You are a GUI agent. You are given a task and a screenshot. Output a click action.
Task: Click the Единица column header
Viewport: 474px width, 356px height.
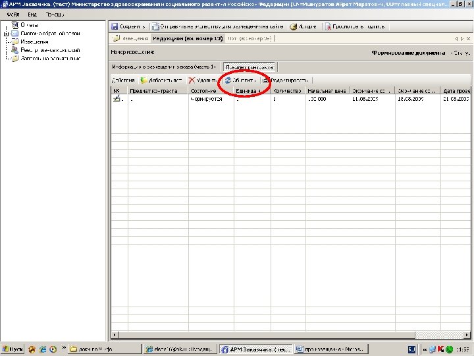pos(252,91)
